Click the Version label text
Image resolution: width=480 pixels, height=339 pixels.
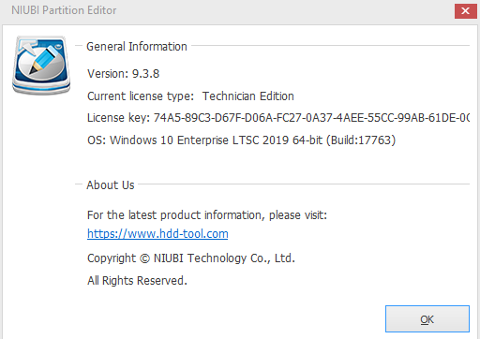pyautogui.click(x=108, y=74)
